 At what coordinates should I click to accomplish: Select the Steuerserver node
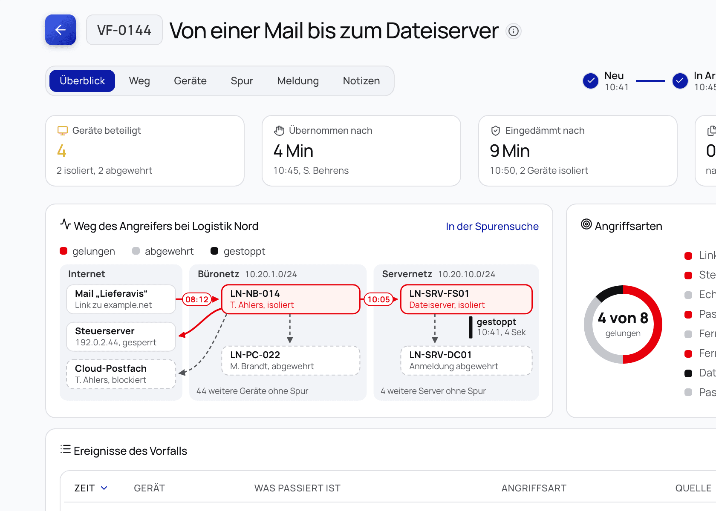point(121,337)
